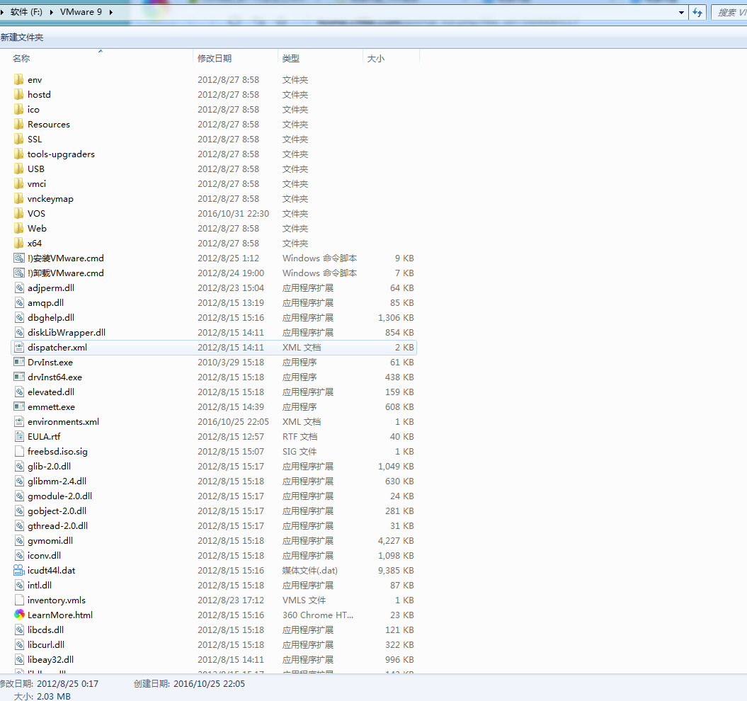Select the inventory.vmls file icon
747x701 pixels.
point(19,600)
